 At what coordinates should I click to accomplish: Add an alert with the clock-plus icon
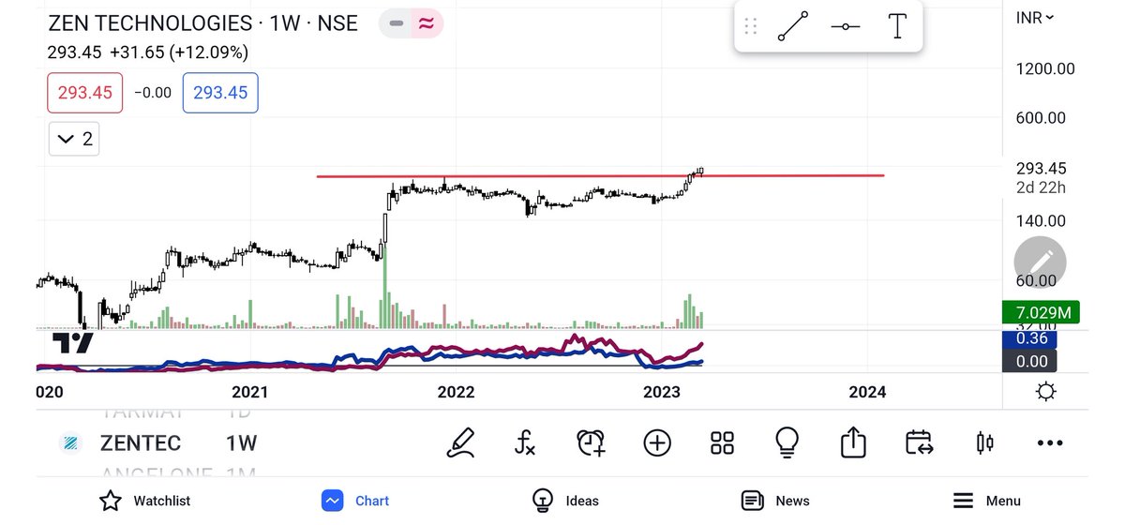click(x=592, y=442)
